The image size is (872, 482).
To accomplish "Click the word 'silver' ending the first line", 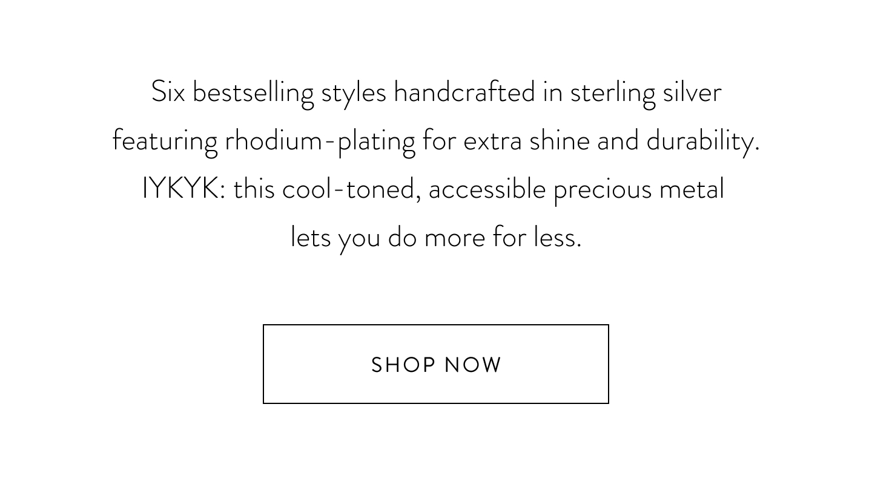I will coord(692,92).
